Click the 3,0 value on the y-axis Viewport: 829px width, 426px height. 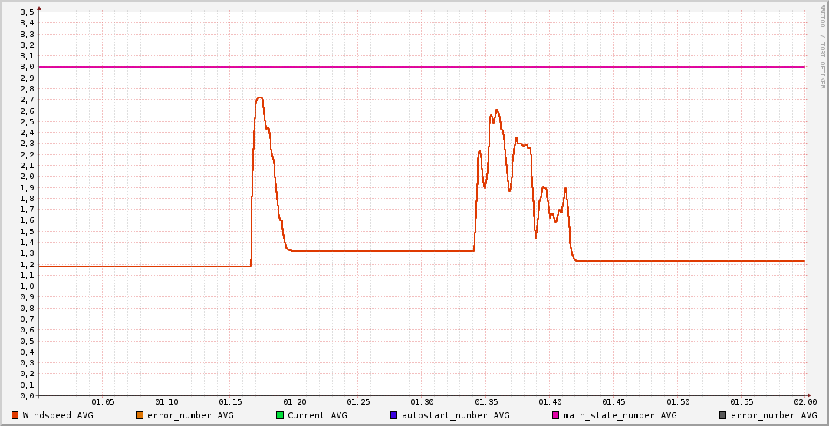[x=28, y=67]
